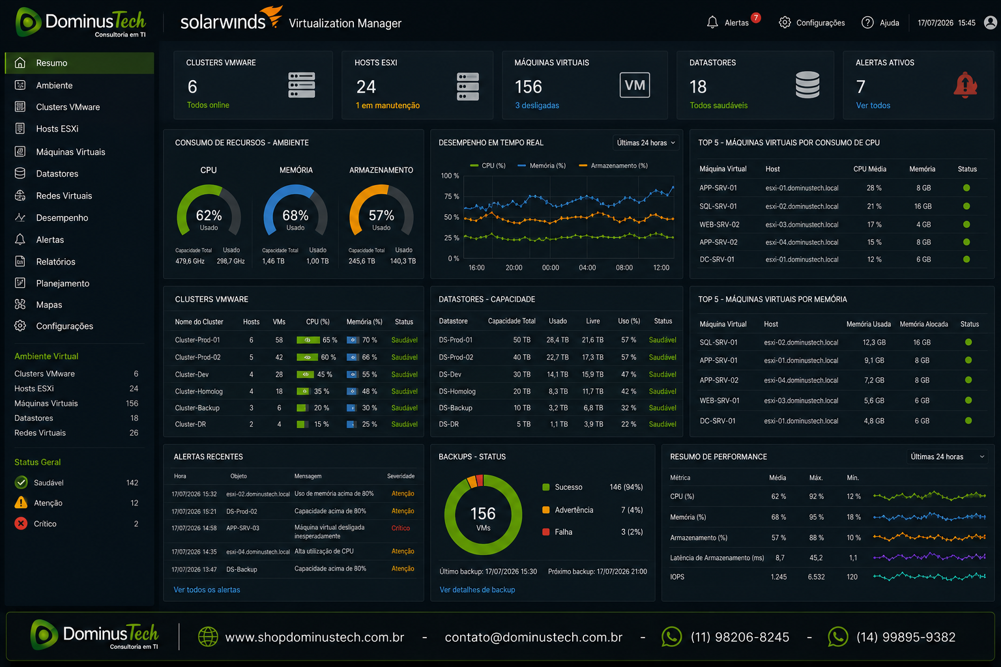The image size is (1001, 667).
Task: Follow the Ver detalhes de backup link
Action: click(x=477, y=589)
